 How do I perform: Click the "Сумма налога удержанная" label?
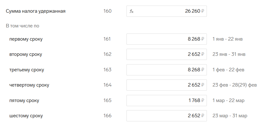point(36,11)
